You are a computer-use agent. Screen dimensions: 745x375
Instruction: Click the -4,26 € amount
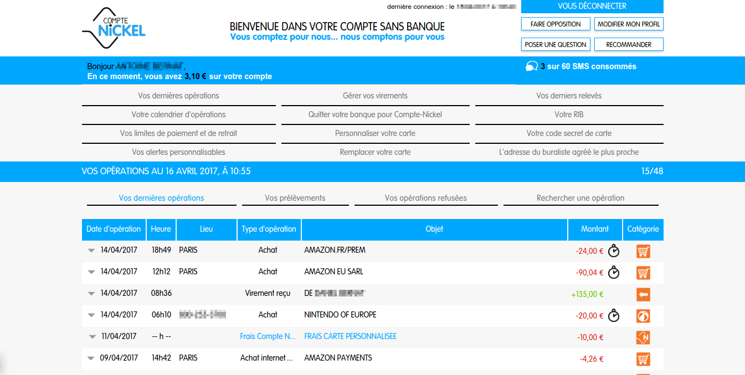(x=592, y=359)
